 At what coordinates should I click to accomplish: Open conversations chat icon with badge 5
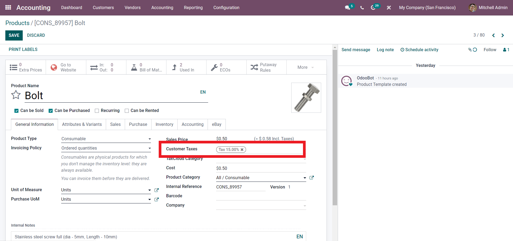pos(348,7)
